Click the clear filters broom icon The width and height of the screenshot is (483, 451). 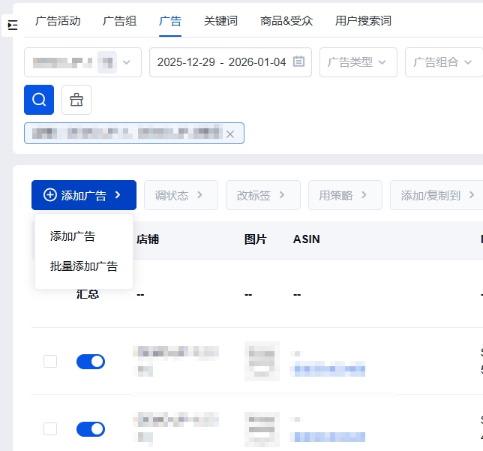[76, 100]
